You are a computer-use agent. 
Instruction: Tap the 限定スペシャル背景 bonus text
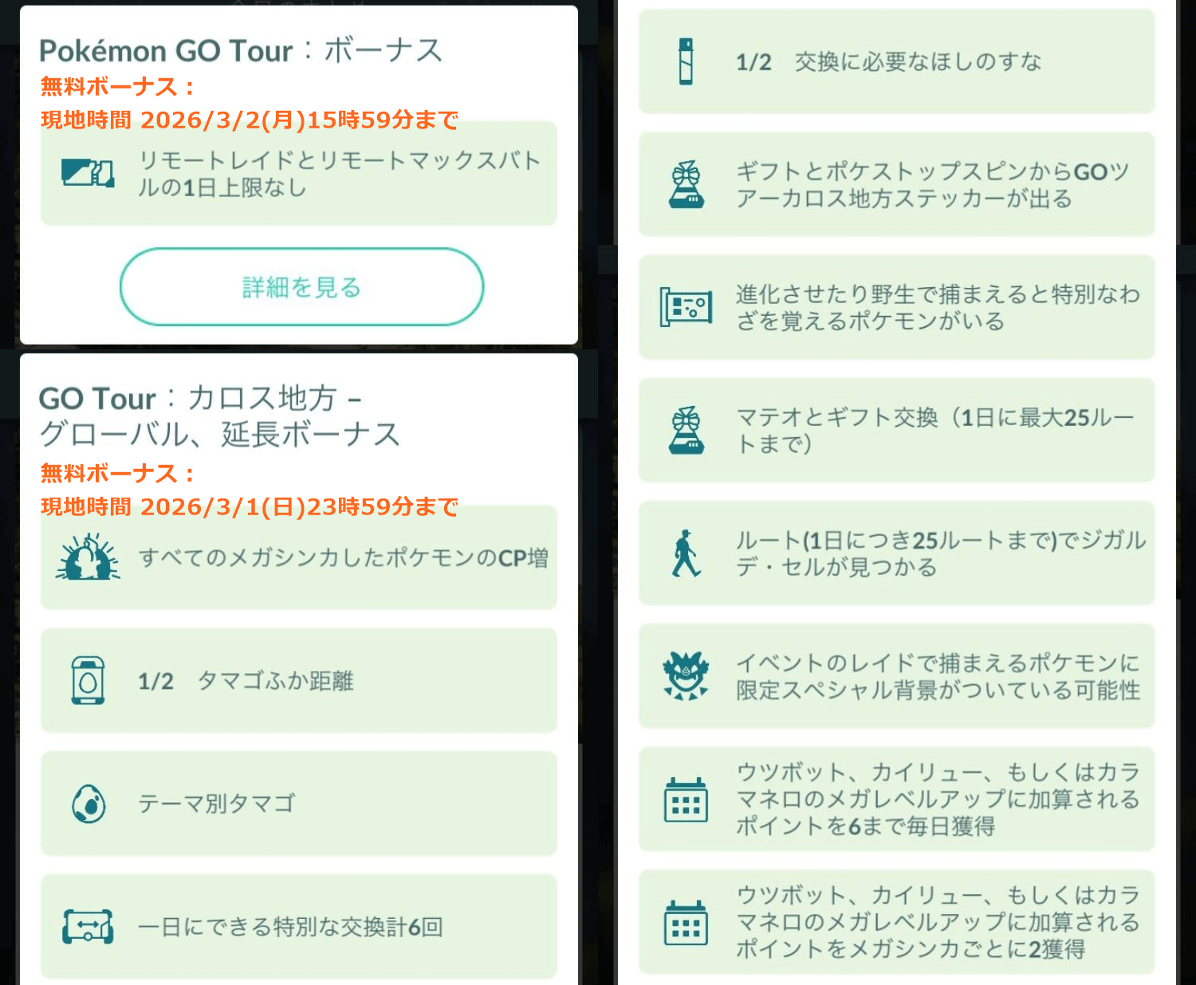click(938, 676)
